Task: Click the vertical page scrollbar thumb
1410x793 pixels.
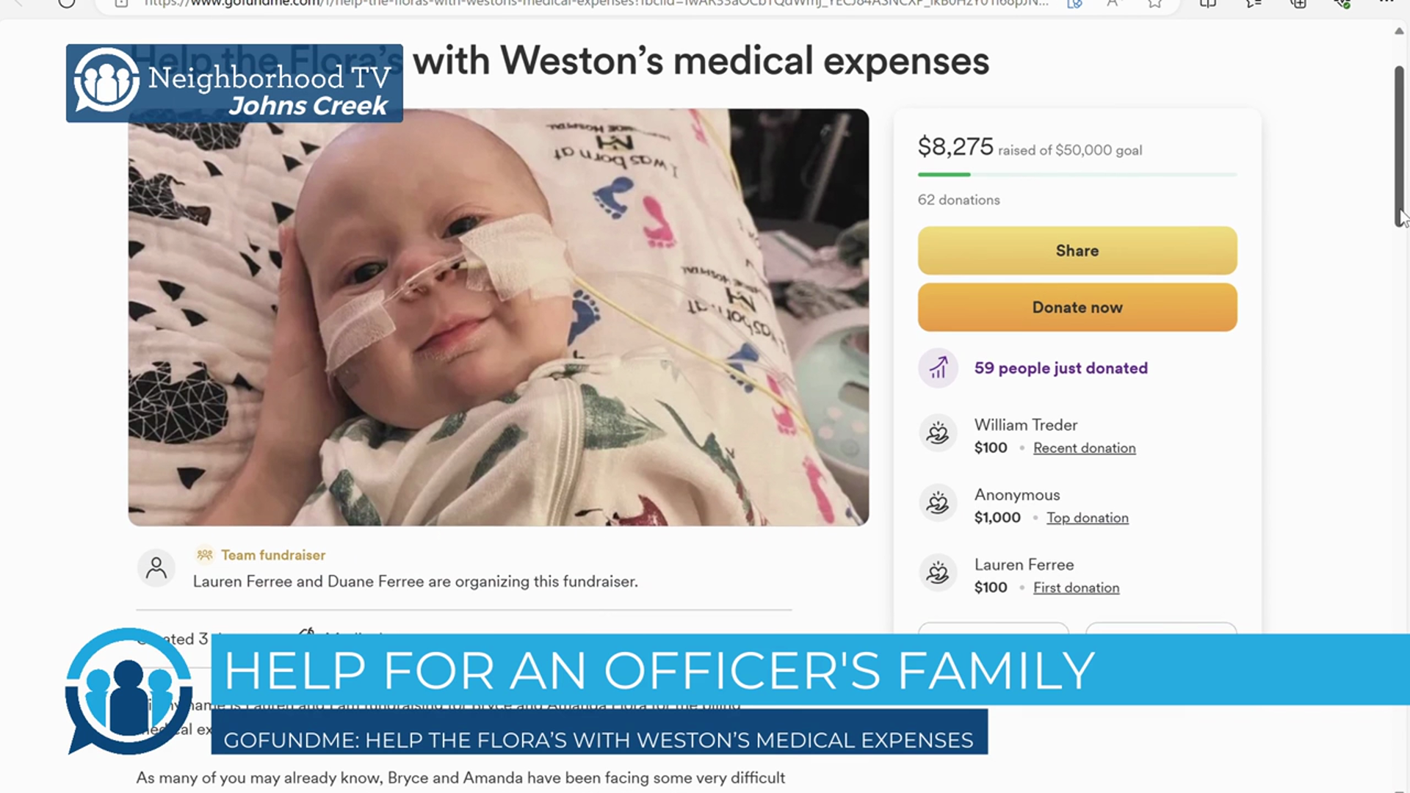Action: (1399, 147)
